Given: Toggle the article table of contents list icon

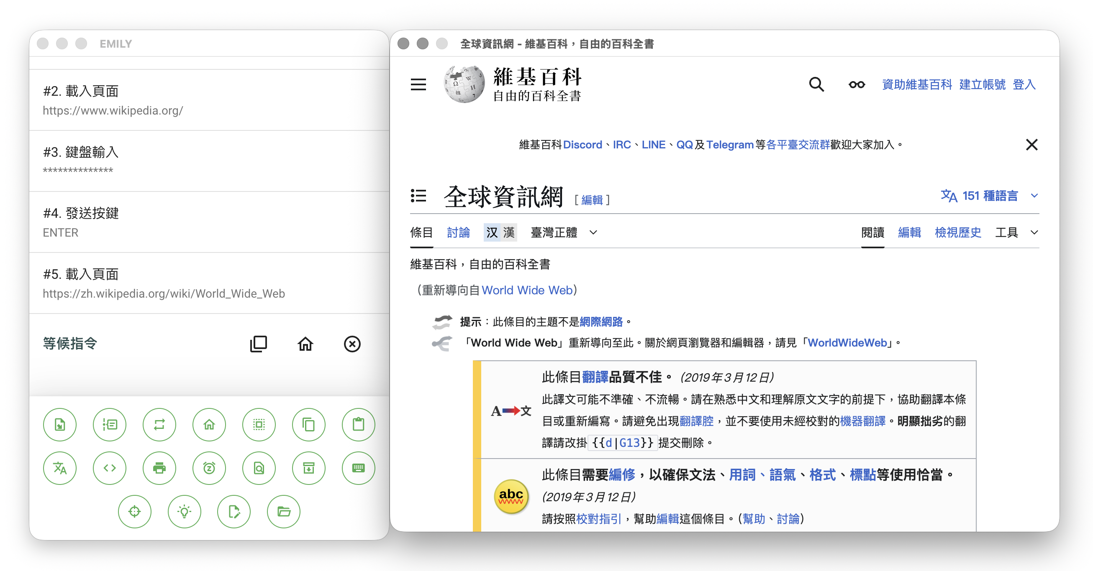Looking at the screenshot, I should [418, 196].
